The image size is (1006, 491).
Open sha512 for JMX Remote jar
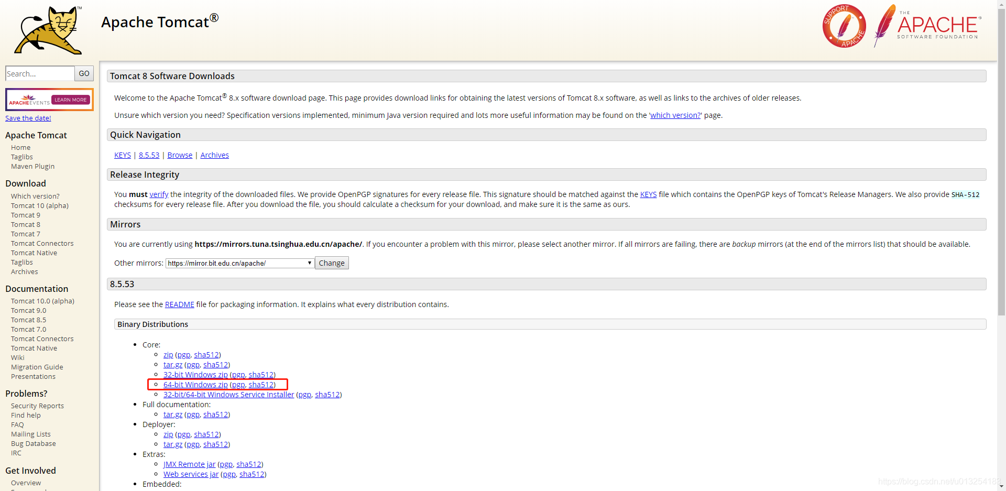(249, 464)
